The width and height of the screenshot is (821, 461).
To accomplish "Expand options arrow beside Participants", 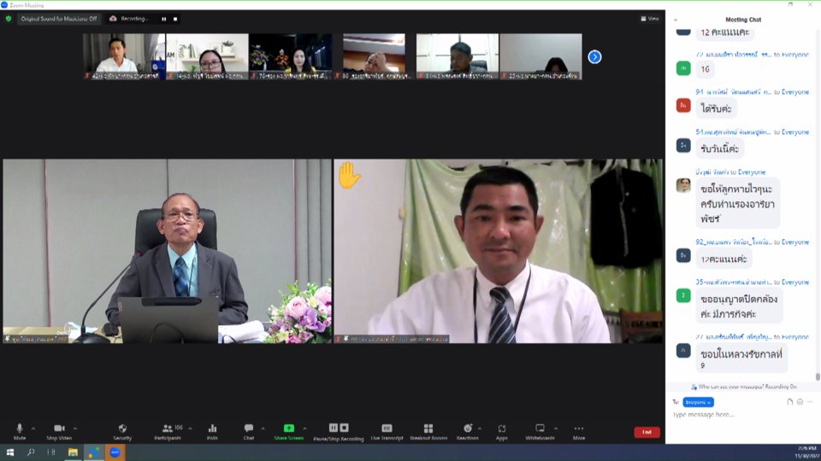I will [190, 429].
